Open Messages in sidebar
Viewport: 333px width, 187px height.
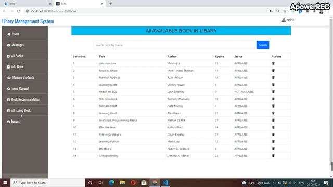tap(15, 45)
